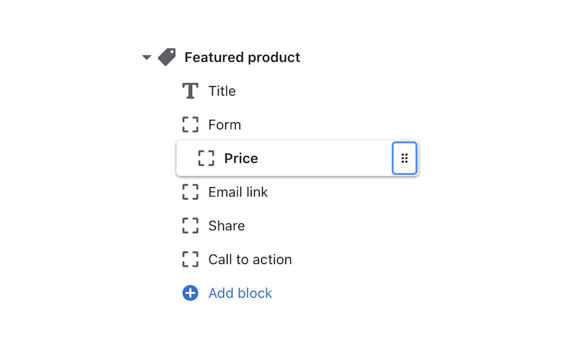
Task: Click the Price block drag handle
Action: [404, 158]
